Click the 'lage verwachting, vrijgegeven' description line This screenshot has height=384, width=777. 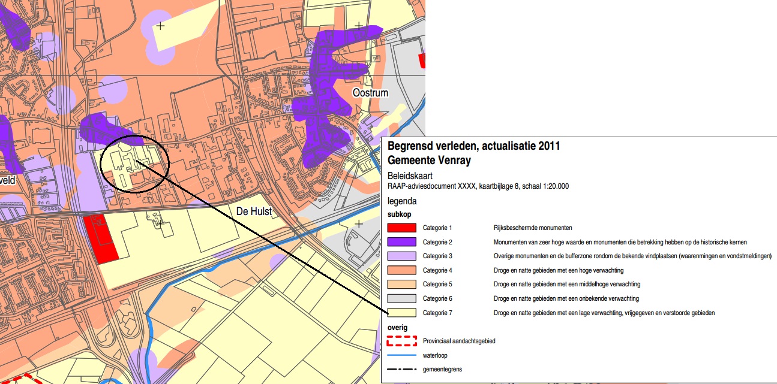click(604, 313)
